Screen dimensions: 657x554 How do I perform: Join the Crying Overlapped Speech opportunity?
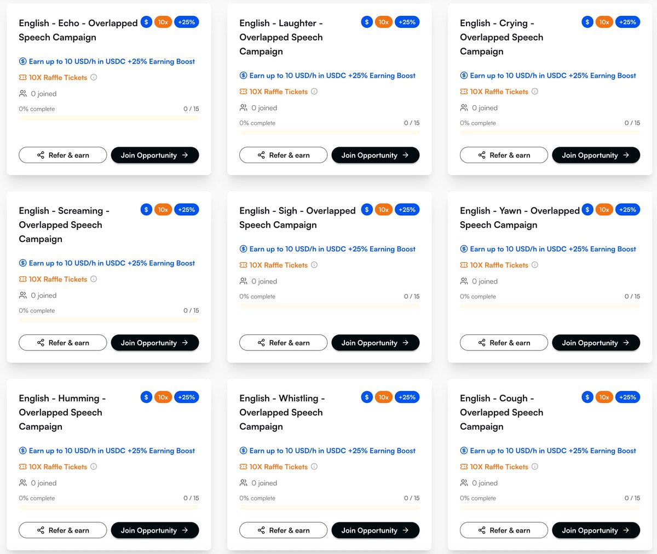(x=596, y=155)
